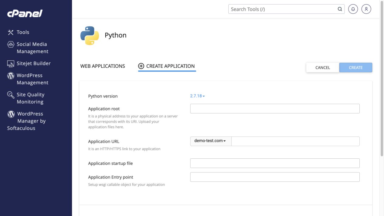
Task: Click the Cancel button
Action: tap(323, 68)
